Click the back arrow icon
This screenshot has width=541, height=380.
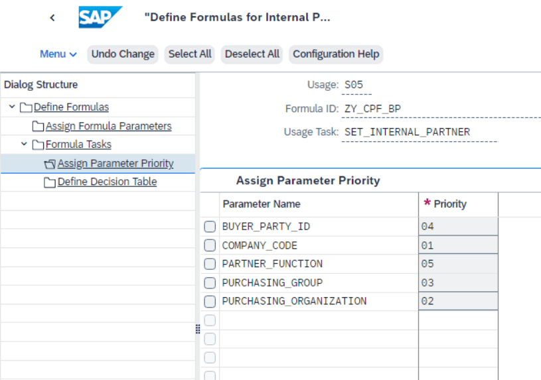(x=52, y=18)
